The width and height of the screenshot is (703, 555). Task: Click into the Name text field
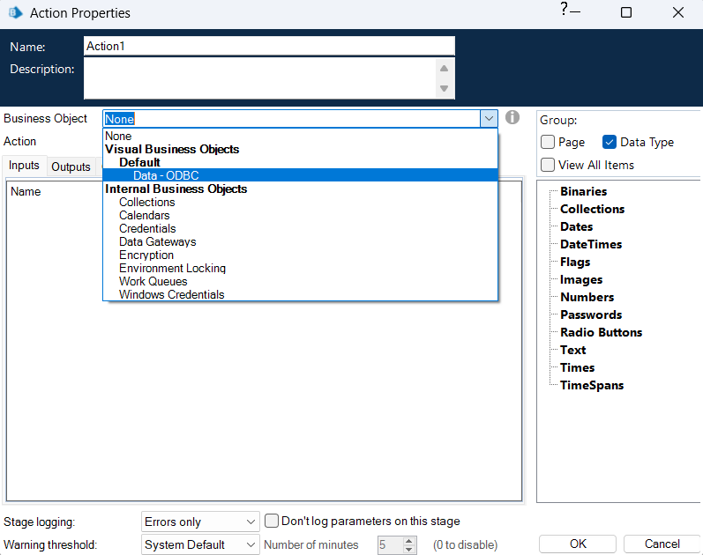click(269, 46)
